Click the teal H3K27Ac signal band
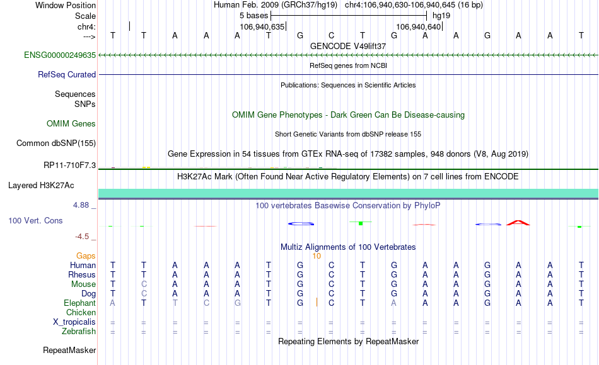Screen dimensions: 599x365 (x=348, y=193)
